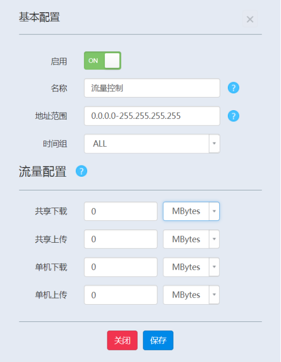This screenshot has width=281, height=362.
Task: Focus the 名称 input containing 流量控制
Action: pos(152,88)
